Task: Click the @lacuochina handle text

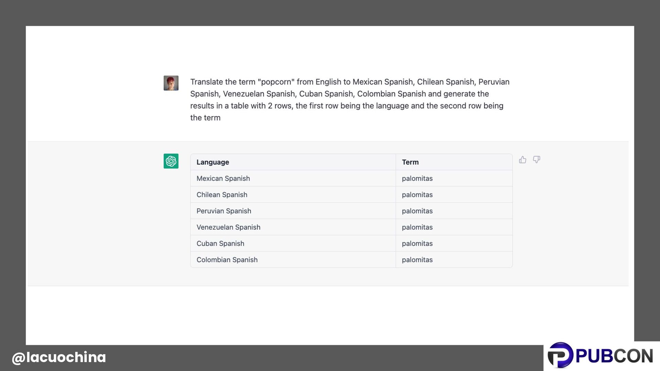Action: (59, 357)
